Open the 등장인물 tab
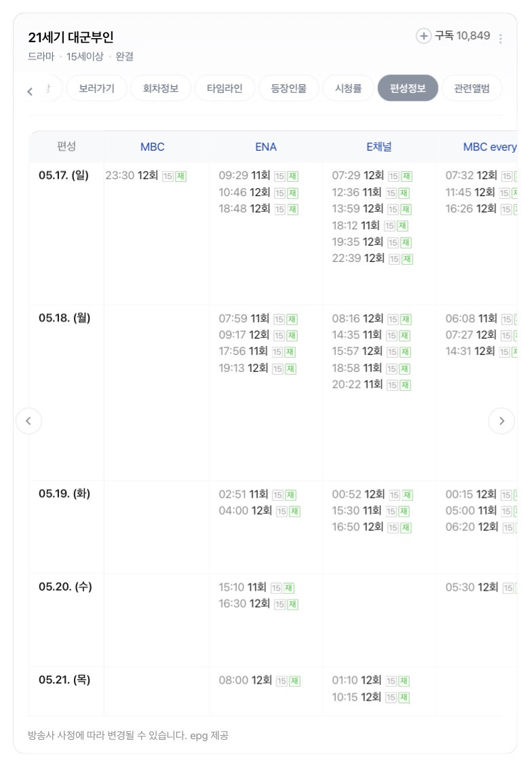Viewport: 532px width, 765px height. point(288,88)
